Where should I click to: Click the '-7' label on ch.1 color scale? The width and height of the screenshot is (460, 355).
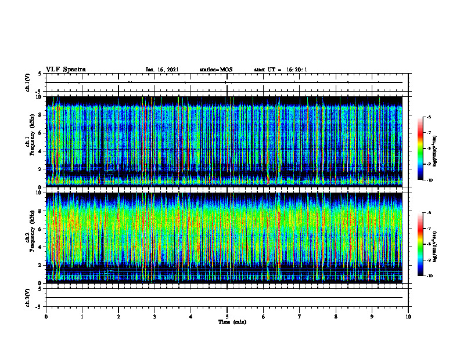429,133
